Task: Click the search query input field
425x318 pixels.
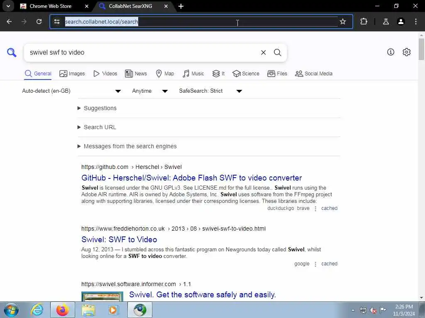Action: (x=142, y=53)
